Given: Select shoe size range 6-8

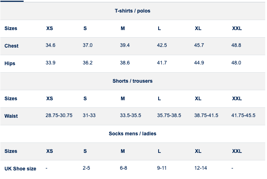Looking at the screenshot, I should [123, 168].
